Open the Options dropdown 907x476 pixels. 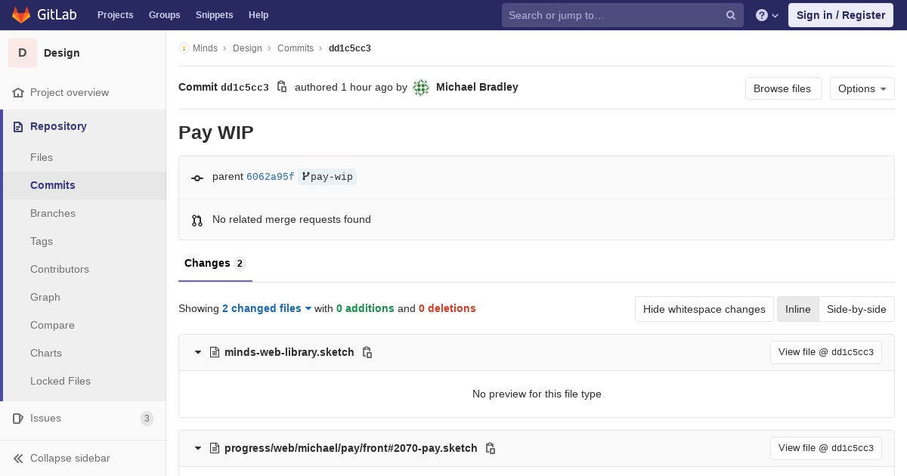862,88
